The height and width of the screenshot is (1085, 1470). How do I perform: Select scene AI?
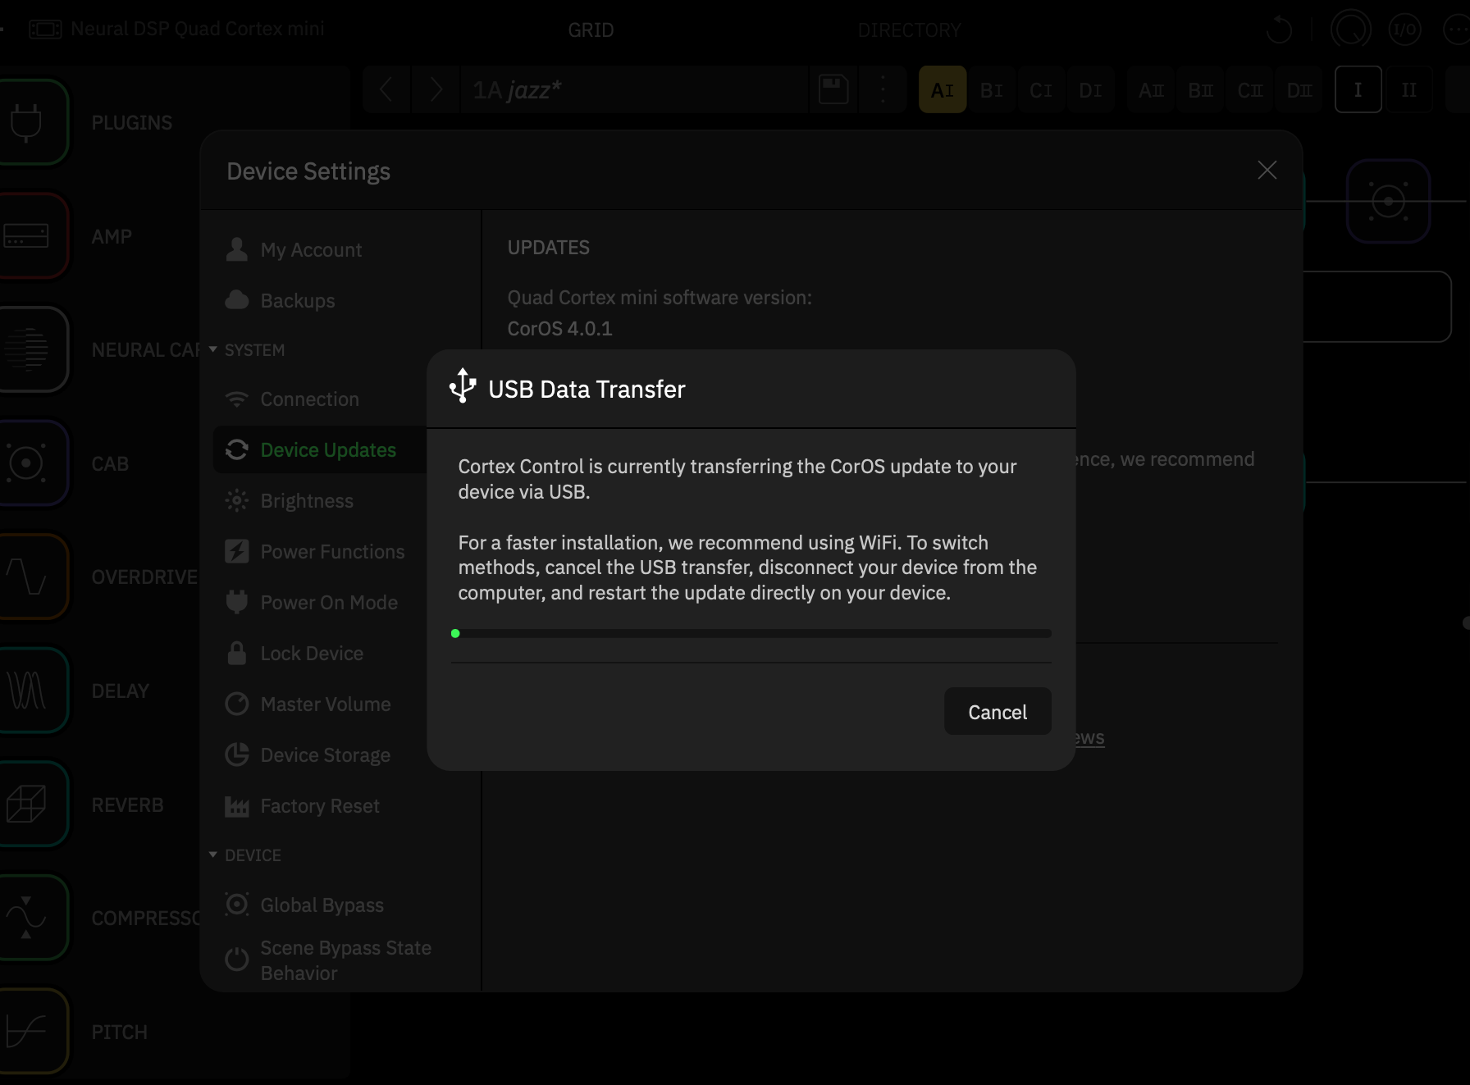click(x=943, y=89)
